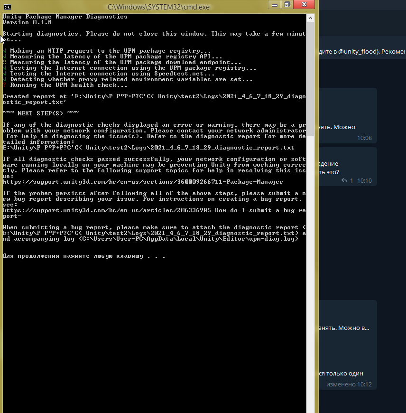Click the '~~~ NEXT STEP(S) ~~~' heading

pyautogui.click(x=41, y=113)
